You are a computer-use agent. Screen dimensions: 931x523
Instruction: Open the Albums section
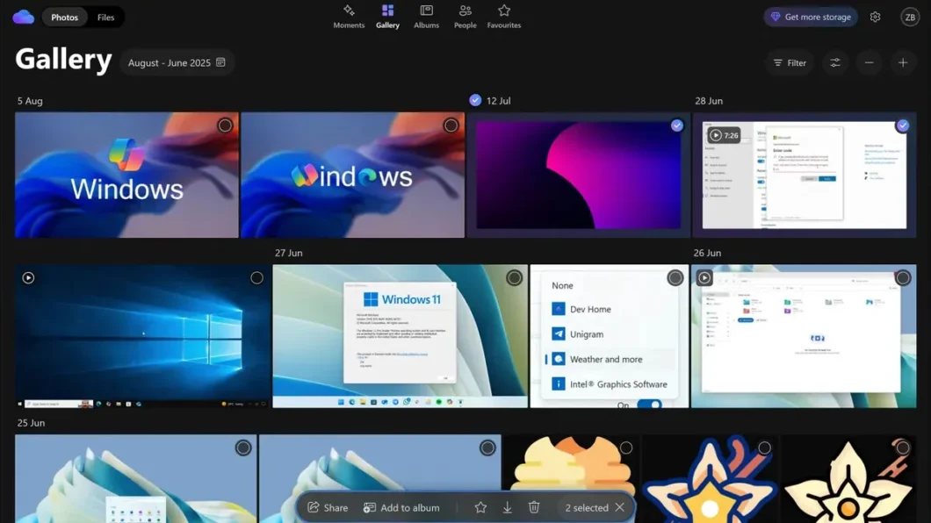pyautogui.click(x=426, y=16)
